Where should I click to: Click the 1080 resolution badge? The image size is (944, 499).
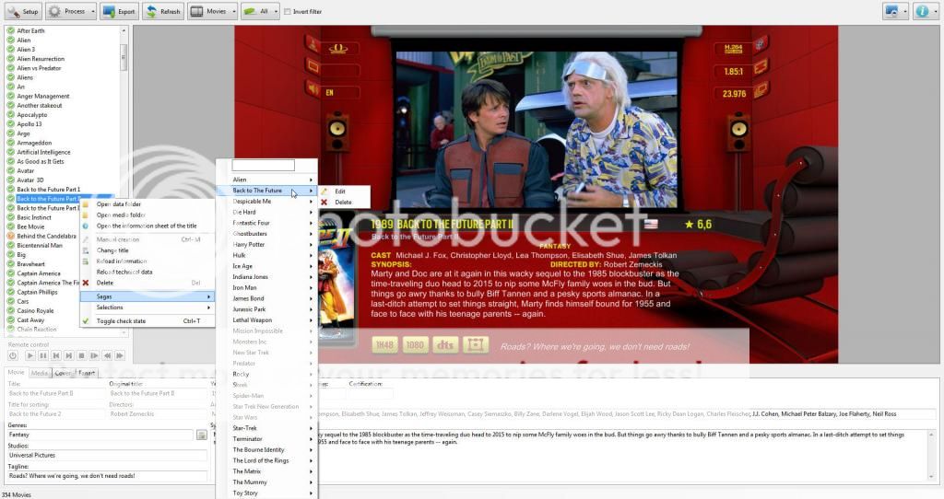click(x=414, y=345)
